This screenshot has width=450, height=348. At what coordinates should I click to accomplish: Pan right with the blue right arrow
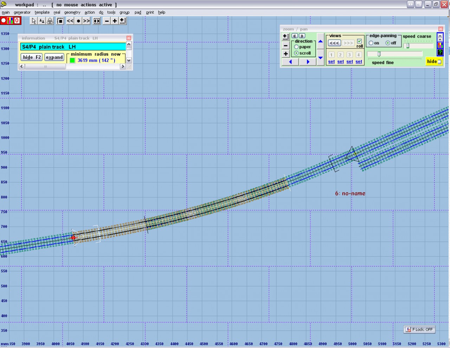(x=308, y=62)
